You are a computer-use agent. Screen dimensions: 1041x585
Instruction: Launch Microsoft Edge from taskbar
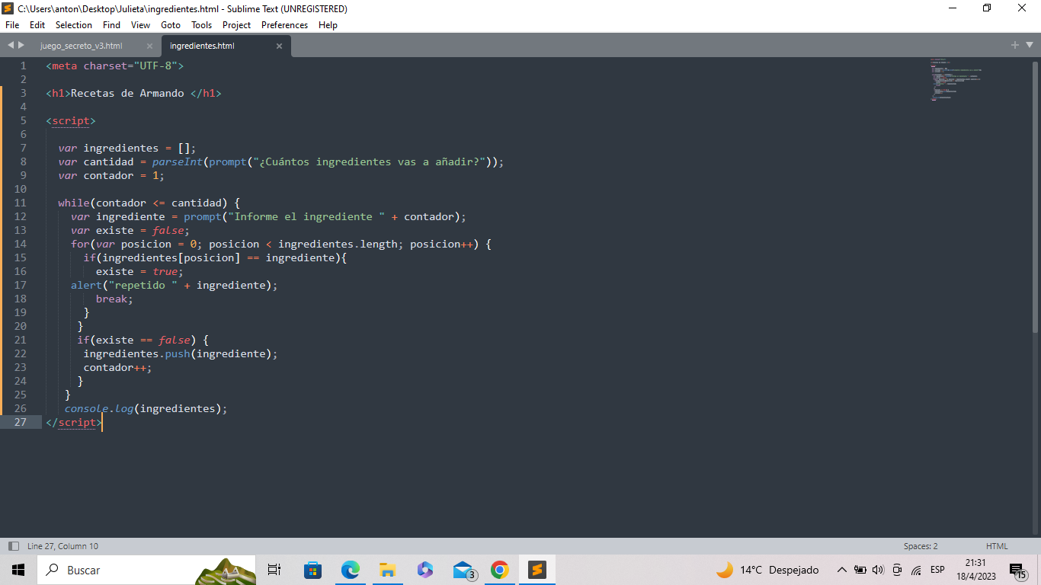(x=350, y=570)
